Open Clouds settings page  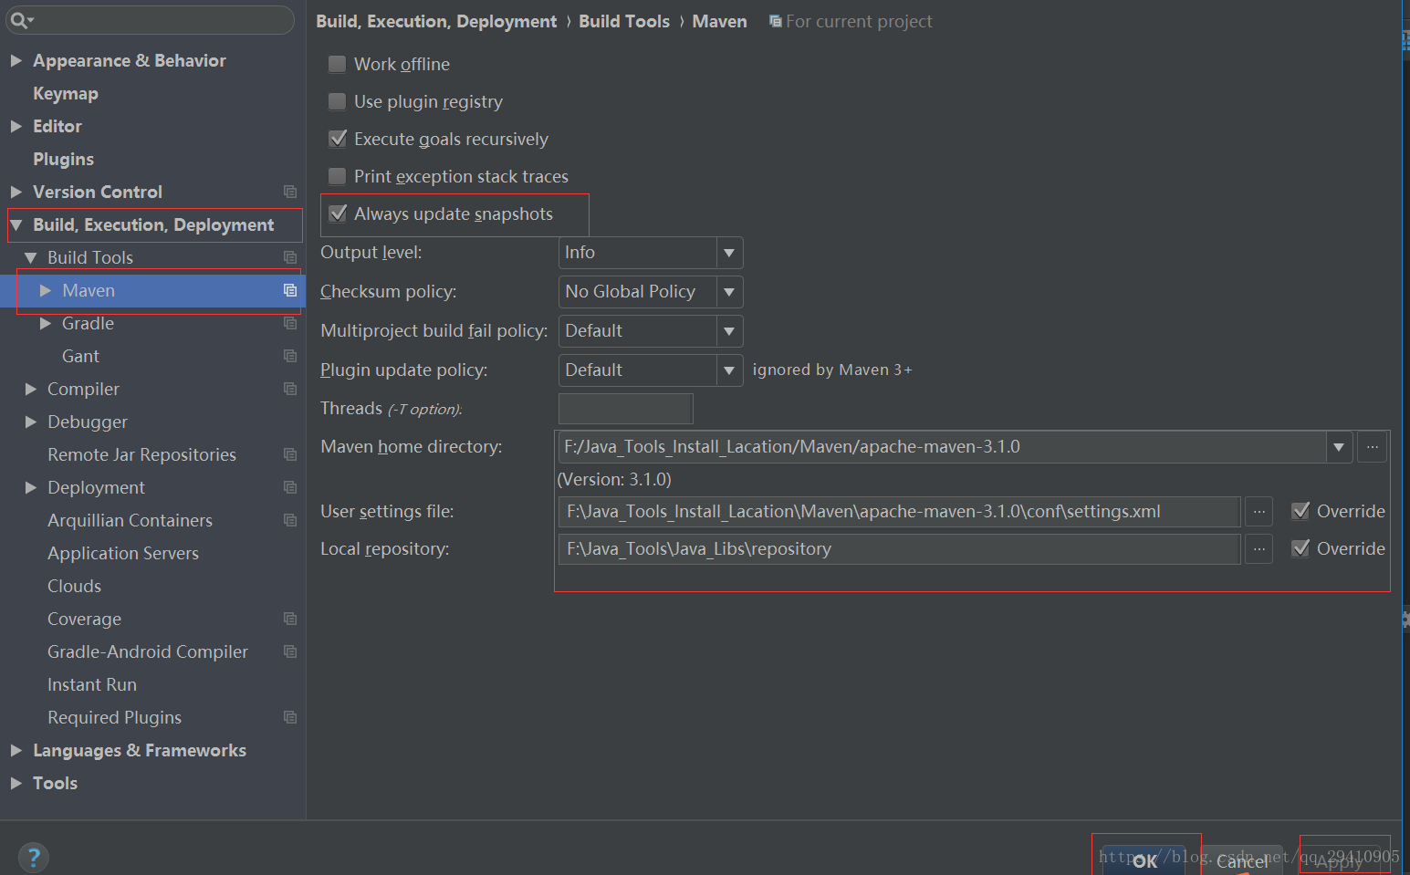74,586
